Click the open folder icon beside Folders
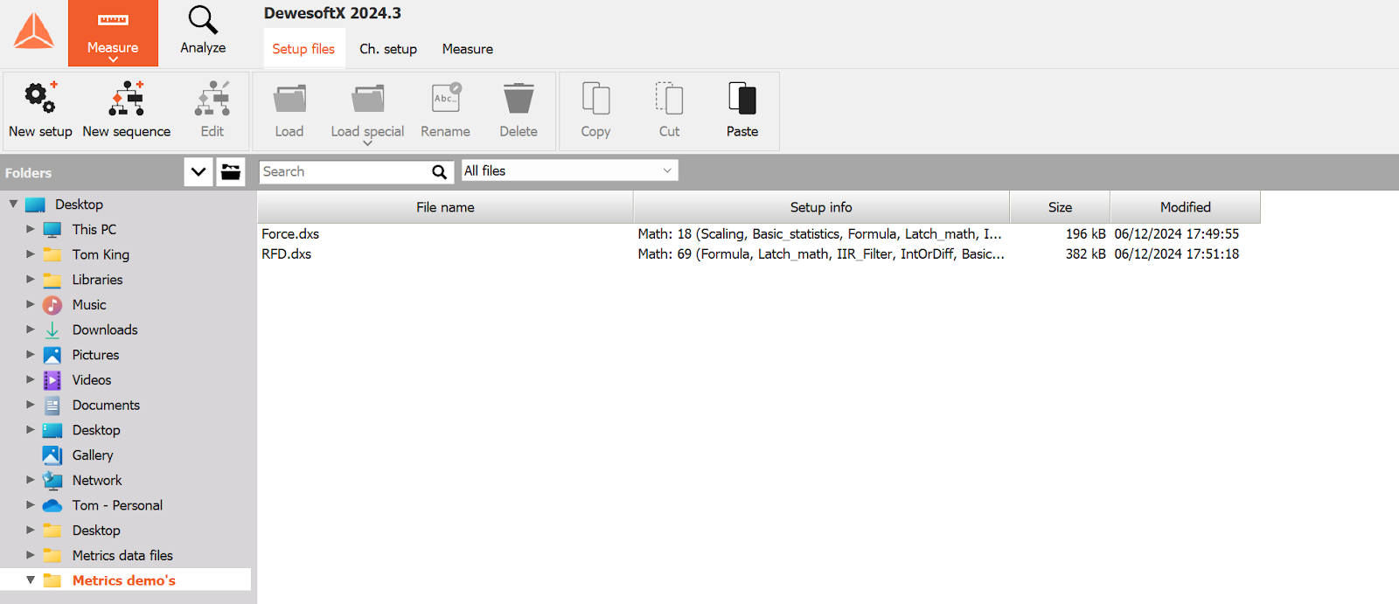Screen dimensions: 1399x604 tap(231, 172)
